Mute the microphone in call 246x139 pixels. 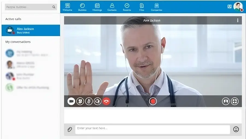[89, 101]
